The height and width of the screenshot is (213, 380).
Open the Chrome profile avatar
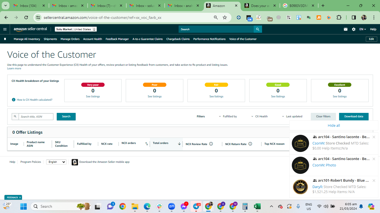[364, 17]
